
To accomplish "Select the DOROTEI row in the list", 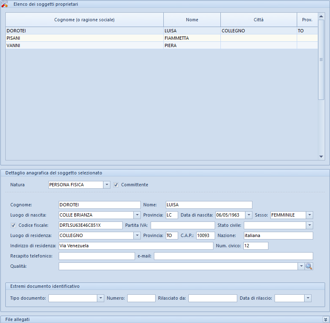I will (x=162, y=31).
